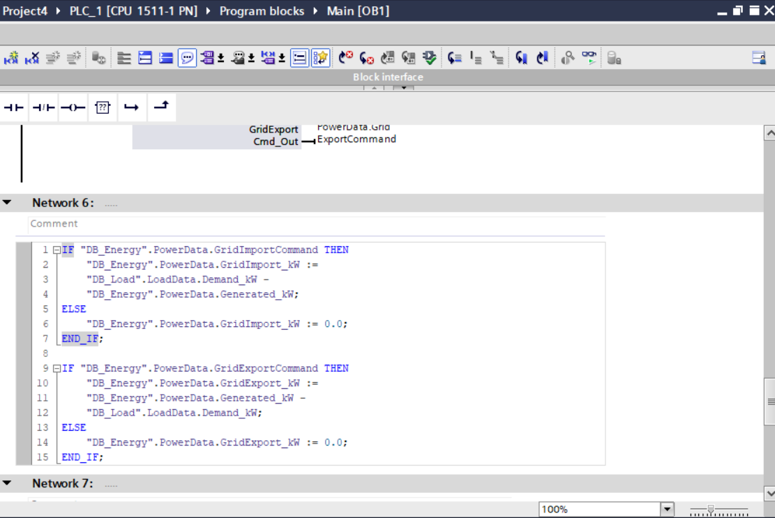Click the vertical scrollbar thumb

tap(769, 402)
